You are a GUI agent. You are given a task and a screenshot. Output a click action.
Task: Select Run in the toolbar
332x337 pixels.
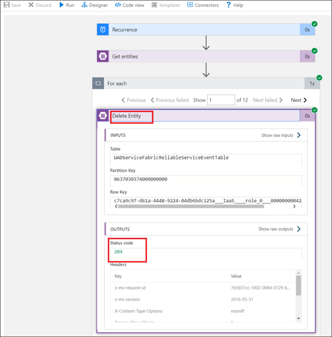pos(70,5)
